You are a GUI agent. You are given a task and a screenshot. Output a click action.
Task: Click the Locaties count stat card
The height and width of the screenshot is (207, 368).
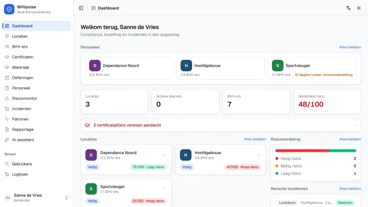click(114, 101)
